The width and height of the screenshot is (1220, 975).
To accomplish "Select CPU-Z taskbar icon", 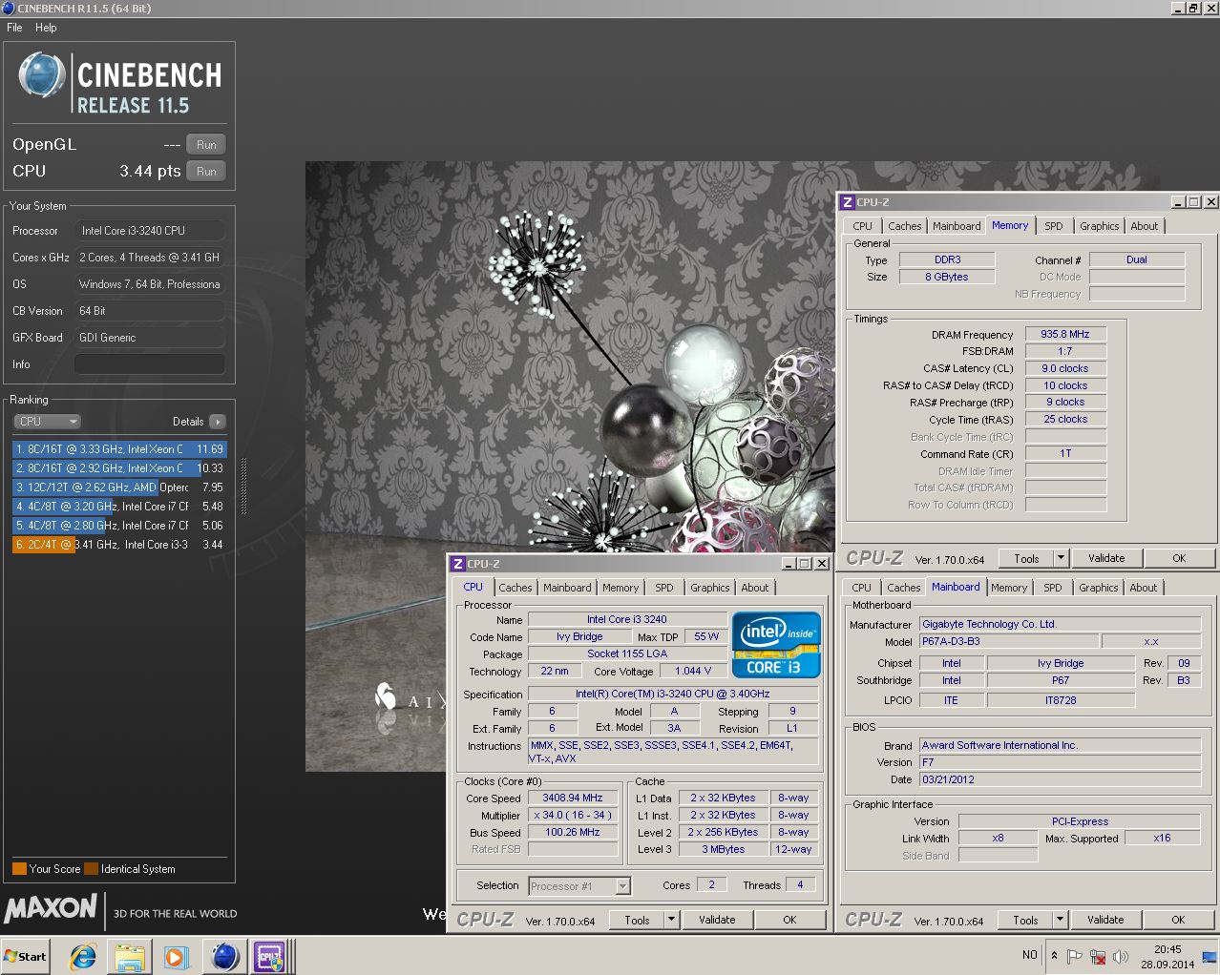I will pos(268,956).
